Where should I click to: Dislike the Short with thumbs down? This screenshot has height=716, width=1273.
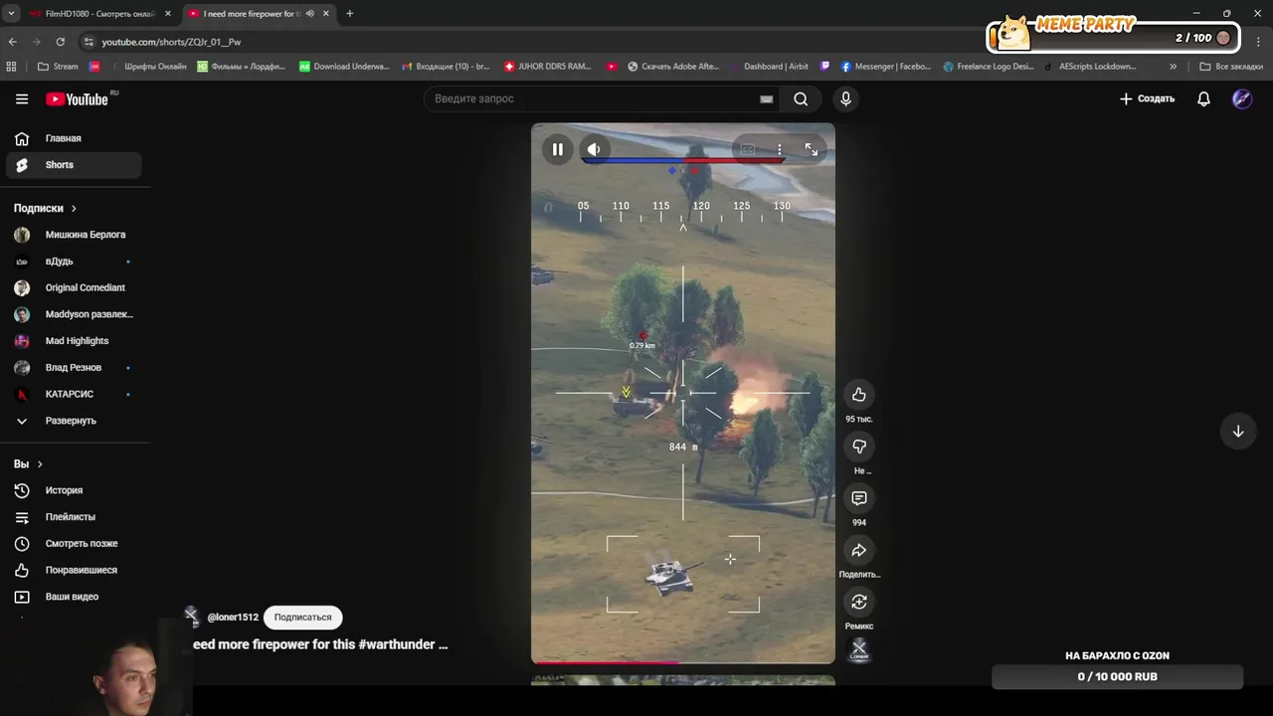(x=859, y=447)
